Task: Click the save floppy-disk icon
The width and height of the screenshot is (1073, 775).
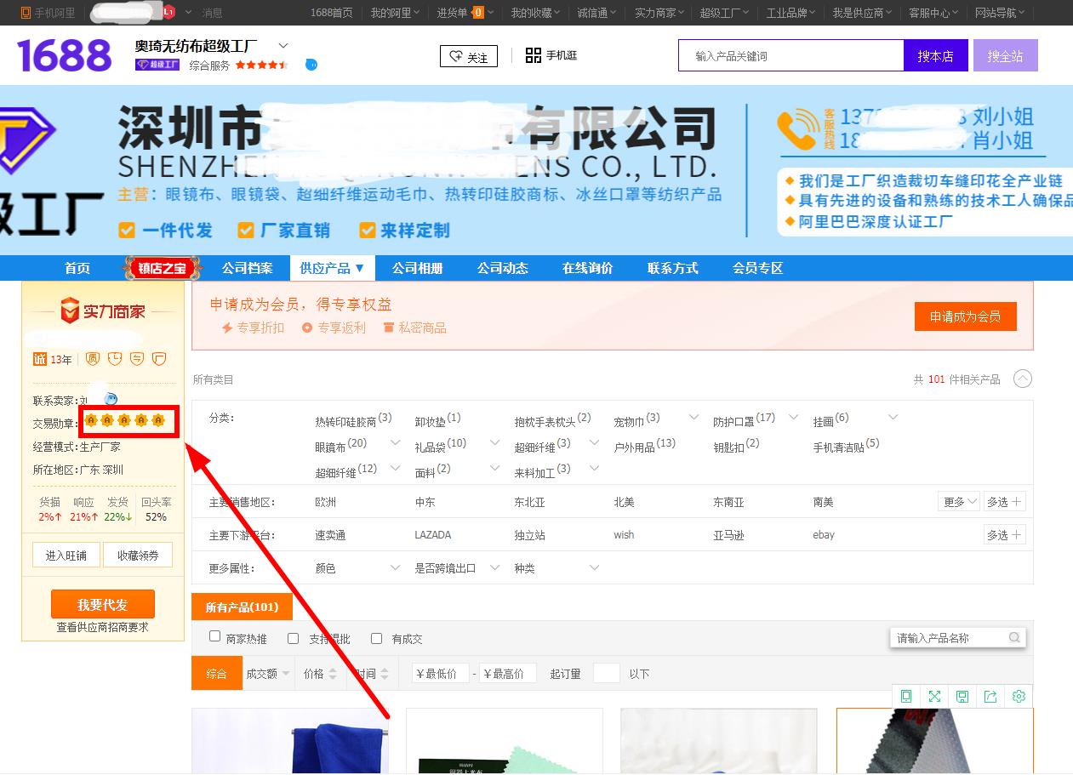Action: pos(962,696)
